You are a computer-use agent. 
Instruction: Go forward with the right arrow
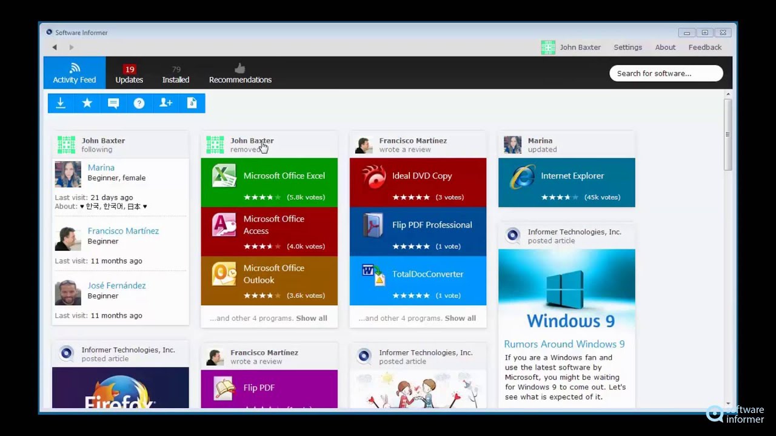(x=72, y=47)
